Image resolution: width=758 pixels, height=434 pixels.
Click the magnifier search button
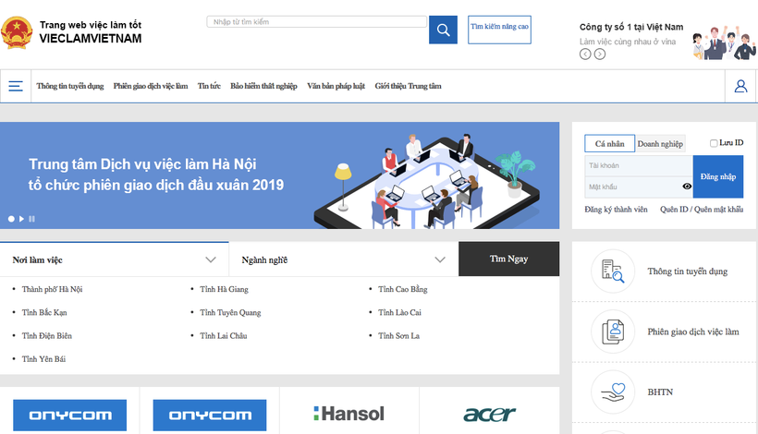pos(443,30)
